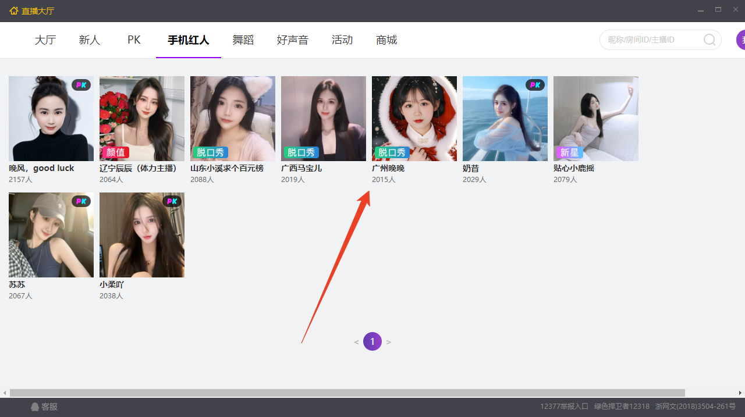This screenshot has width=745, height=417.
Task: Switch to the 大厅 tab
Action: pos(45,40)
